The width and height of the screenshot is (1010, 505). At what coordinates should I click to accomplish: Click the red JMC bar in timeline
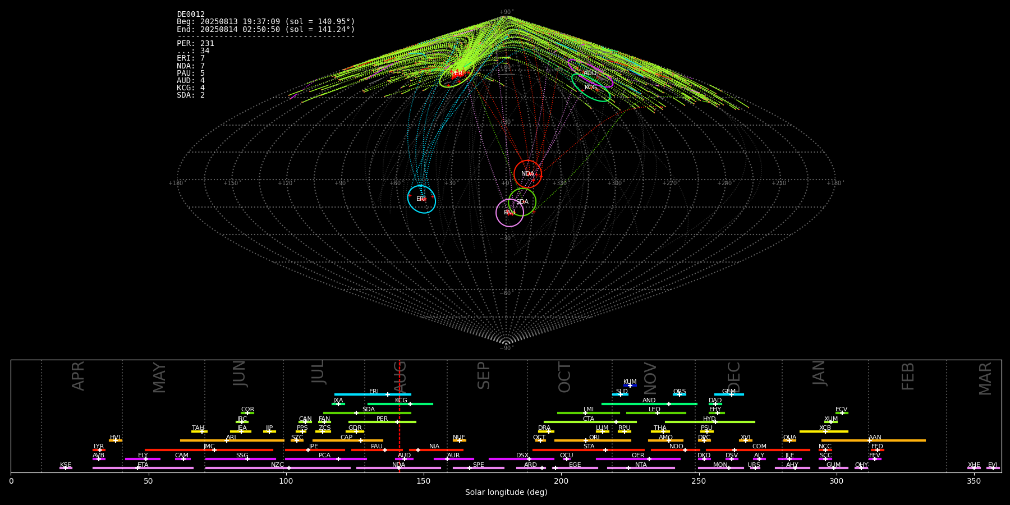pos(209,449)
